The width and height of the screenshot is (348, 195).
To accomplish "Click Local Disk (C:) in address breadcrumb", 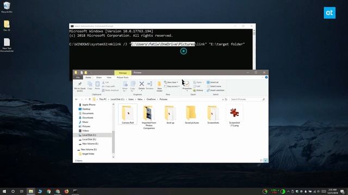I will click(117, 99).
